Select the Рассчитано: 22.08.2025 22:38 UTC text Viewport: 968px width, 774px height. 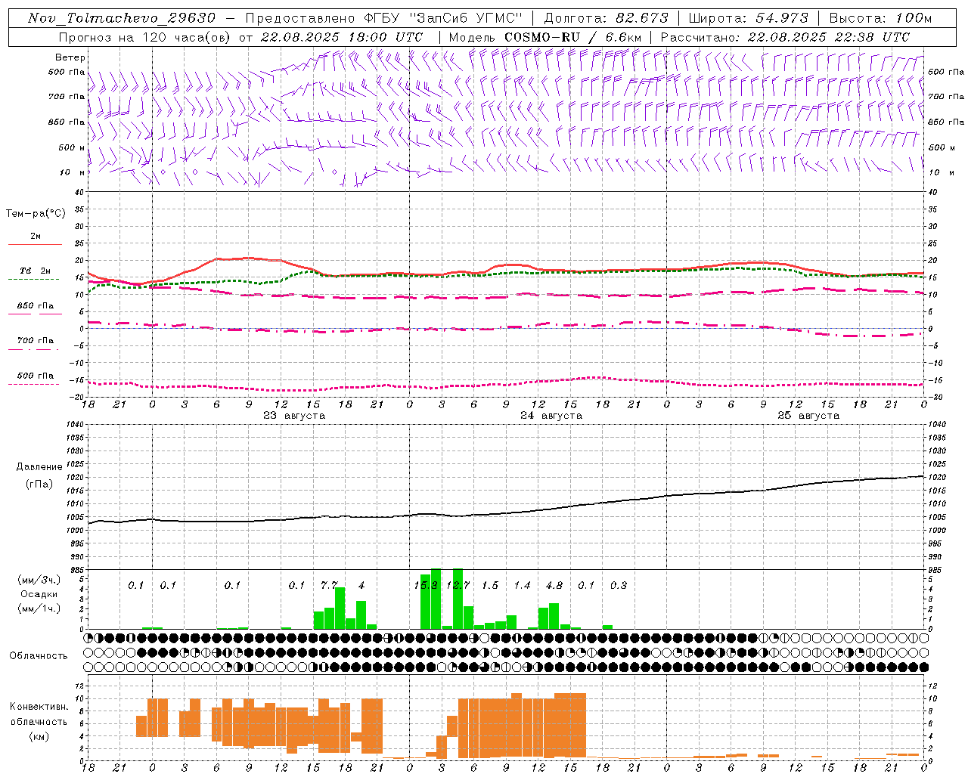pos(785,37)
